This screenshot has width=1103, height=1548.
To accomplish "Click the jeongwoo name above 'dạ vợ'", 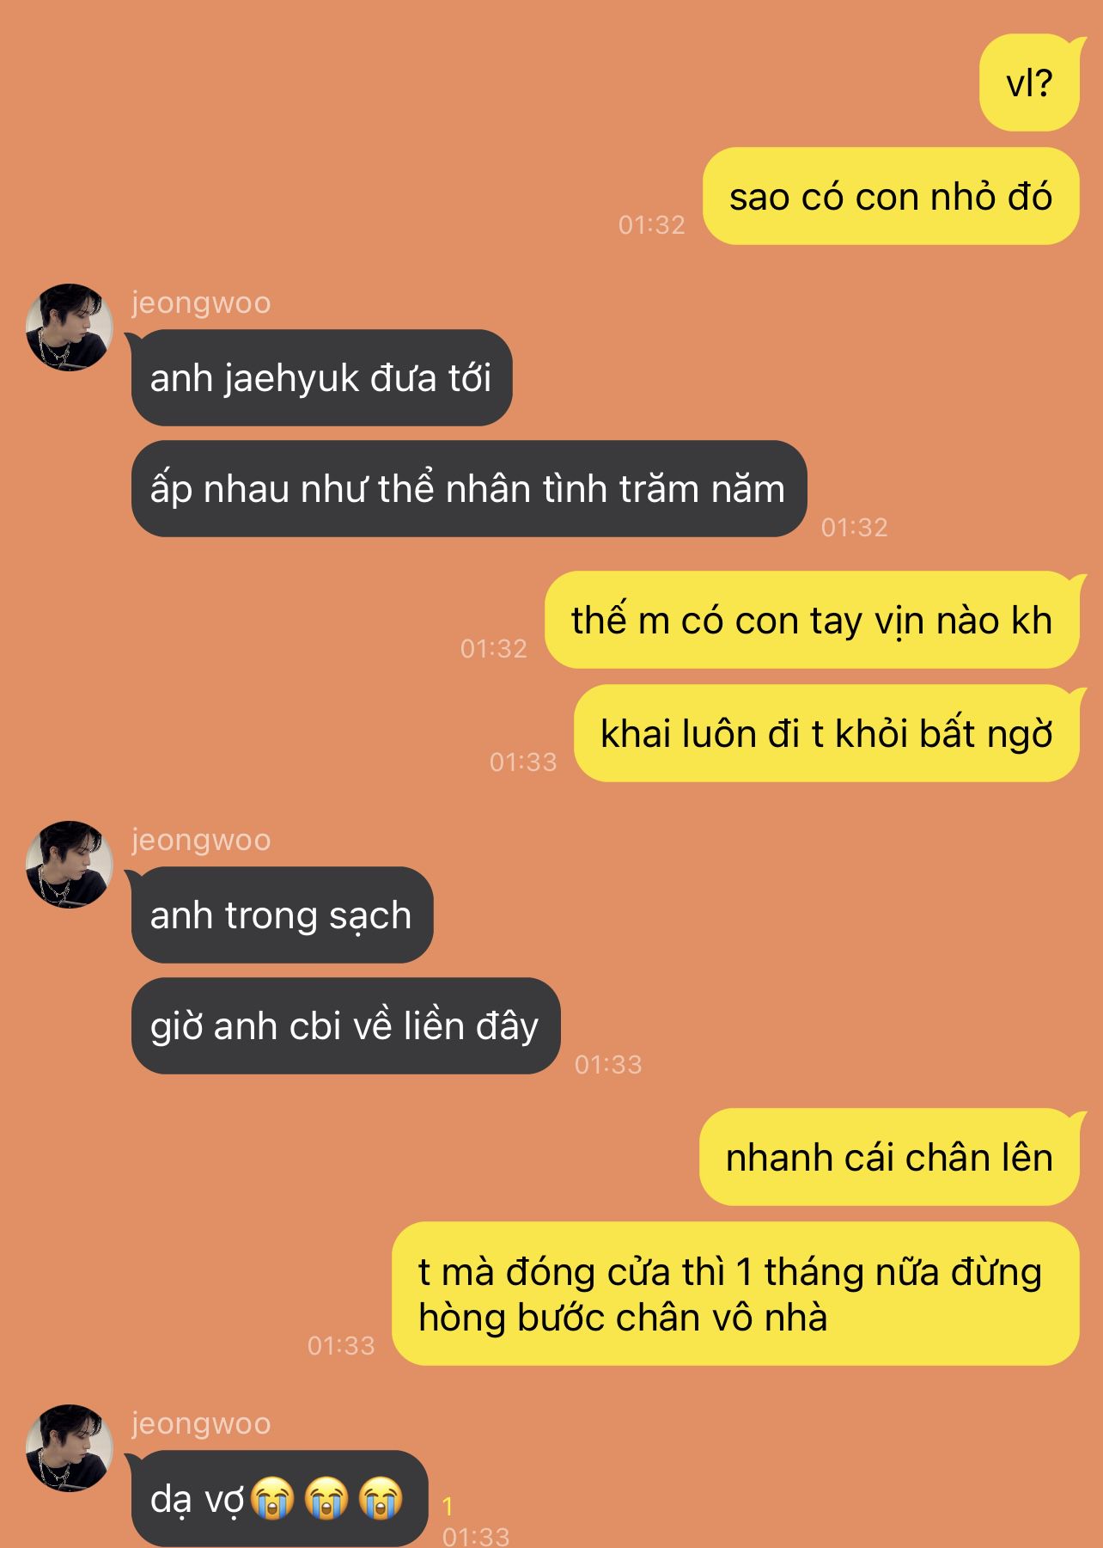I will [201, 1423].
